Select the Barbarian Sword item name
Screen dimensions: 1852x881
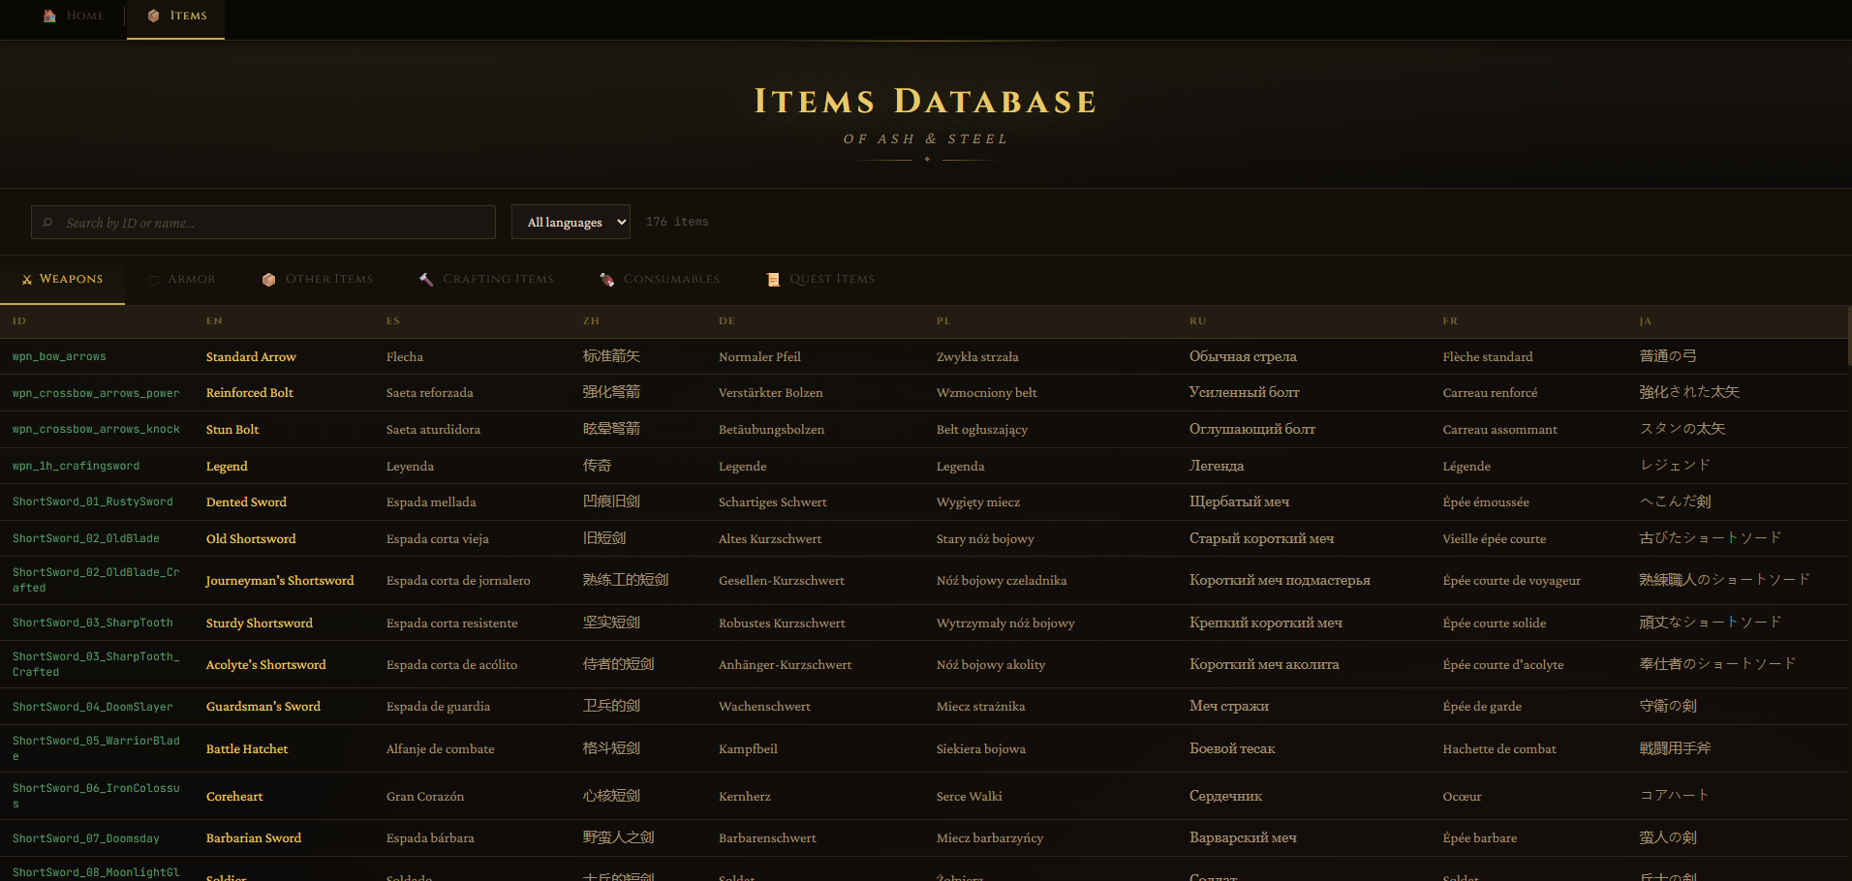click(x=254, y=837)
